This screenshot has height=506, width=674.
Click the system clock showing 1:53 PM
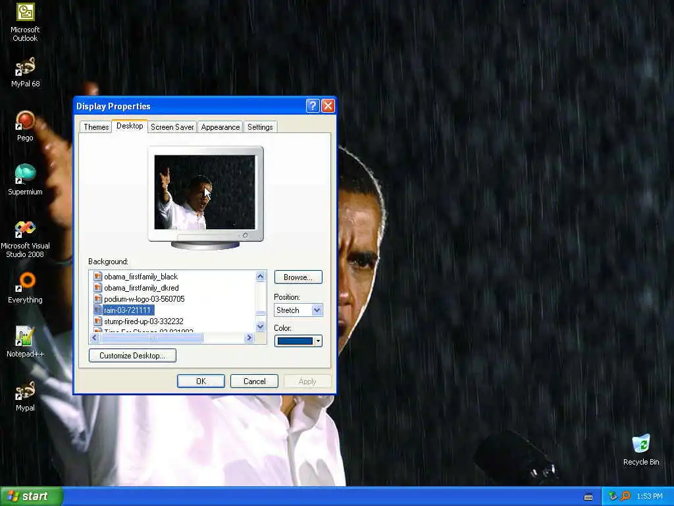pos(650,497)
